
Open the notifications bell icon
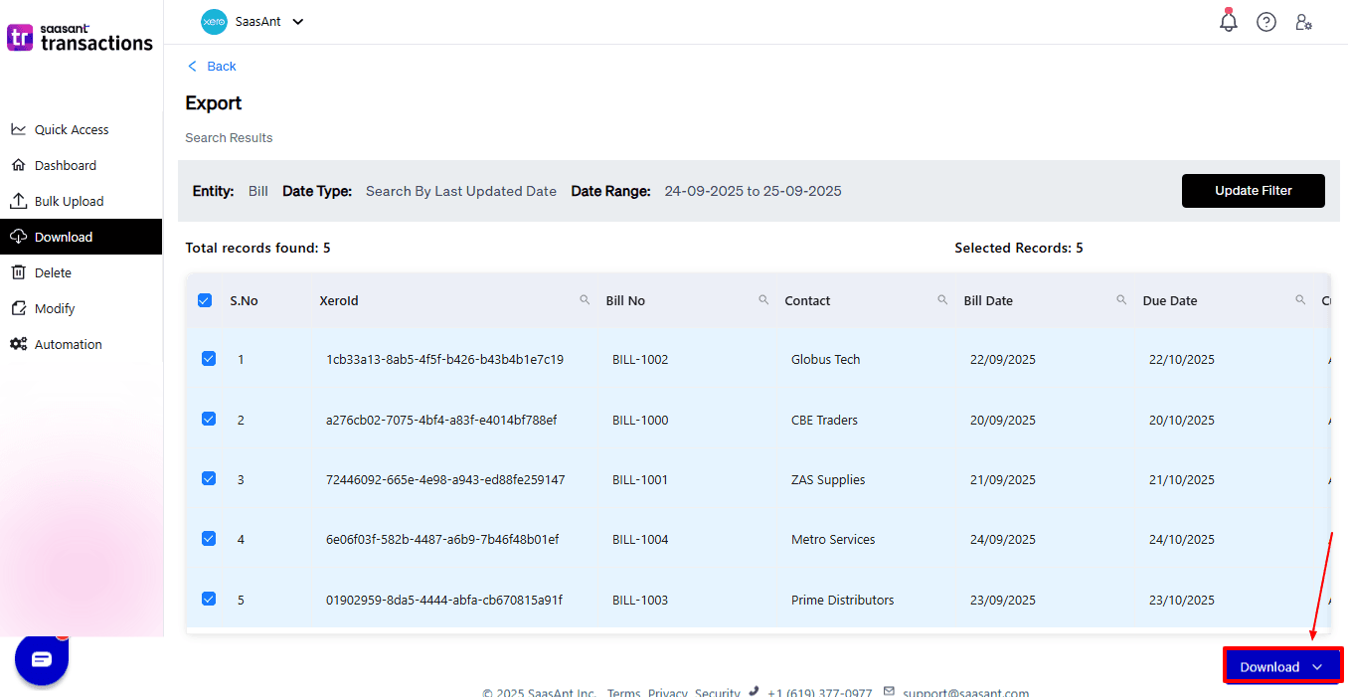tap(1229, 22)
